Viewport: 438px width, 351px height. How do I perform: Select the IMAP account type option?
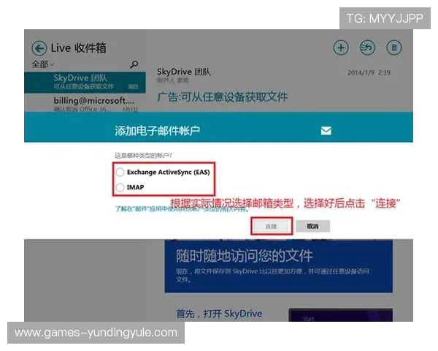120,187
